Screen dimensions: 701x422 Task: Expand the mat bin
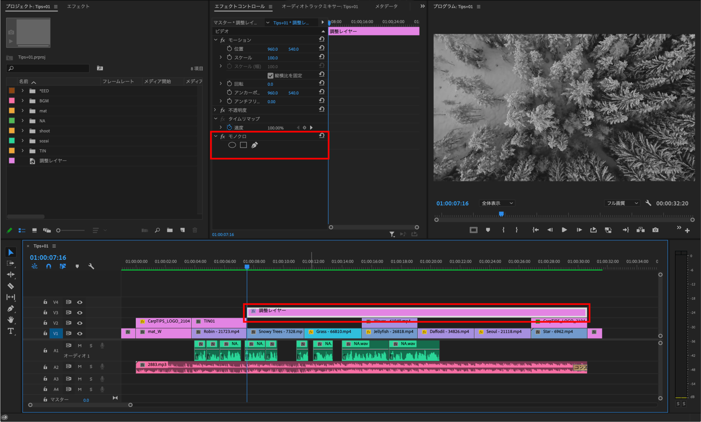[23, 111]
